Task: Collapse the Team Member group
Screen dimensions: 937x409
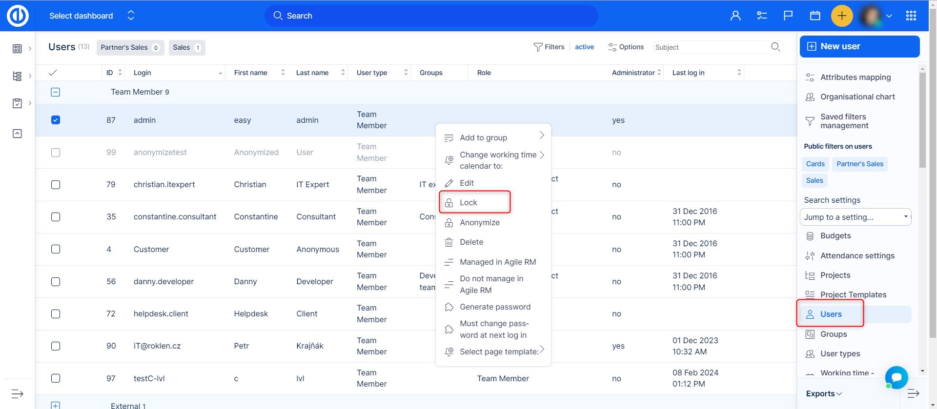Action: [56, 92]
